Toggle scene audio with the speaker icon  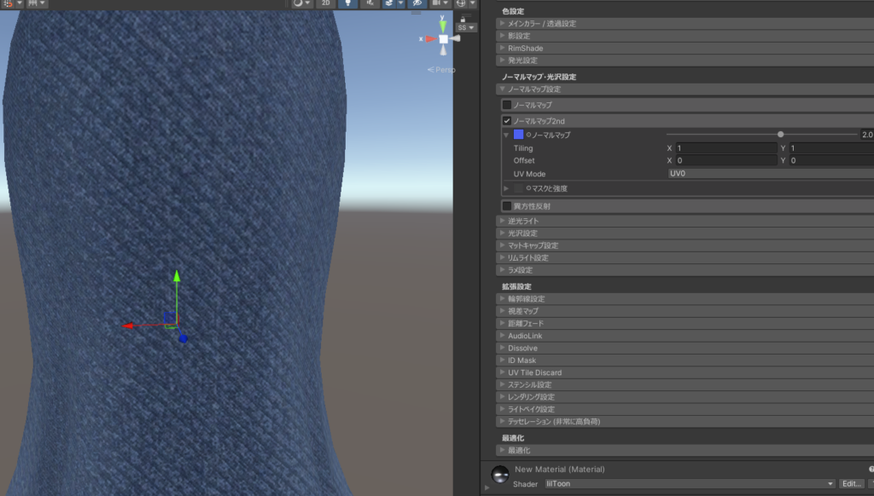tap(369, 3)
